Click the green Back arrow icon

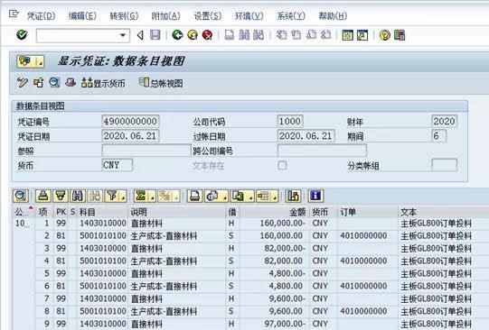click(x=177, y=35)
